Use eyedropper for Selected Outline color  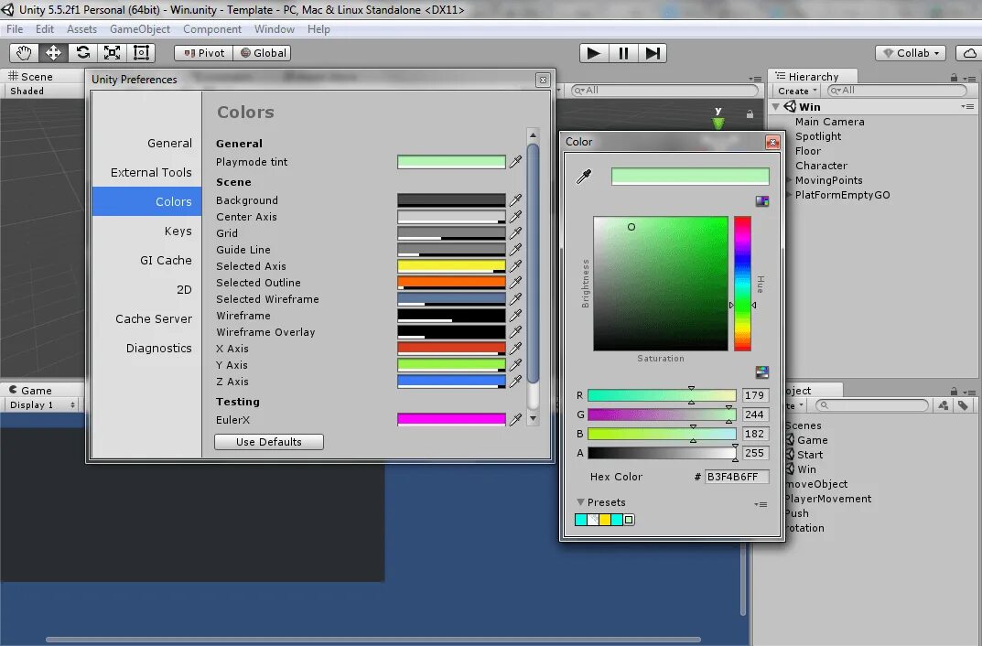tap(515, 283)
